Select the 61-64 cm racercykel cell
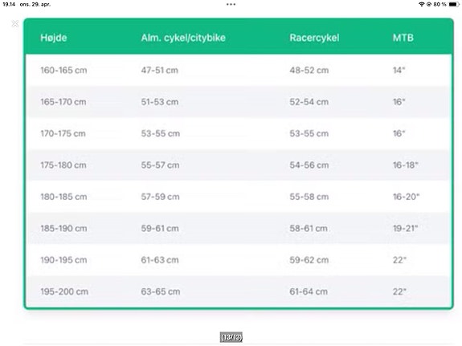462x346 pixels. pos(309,292)
